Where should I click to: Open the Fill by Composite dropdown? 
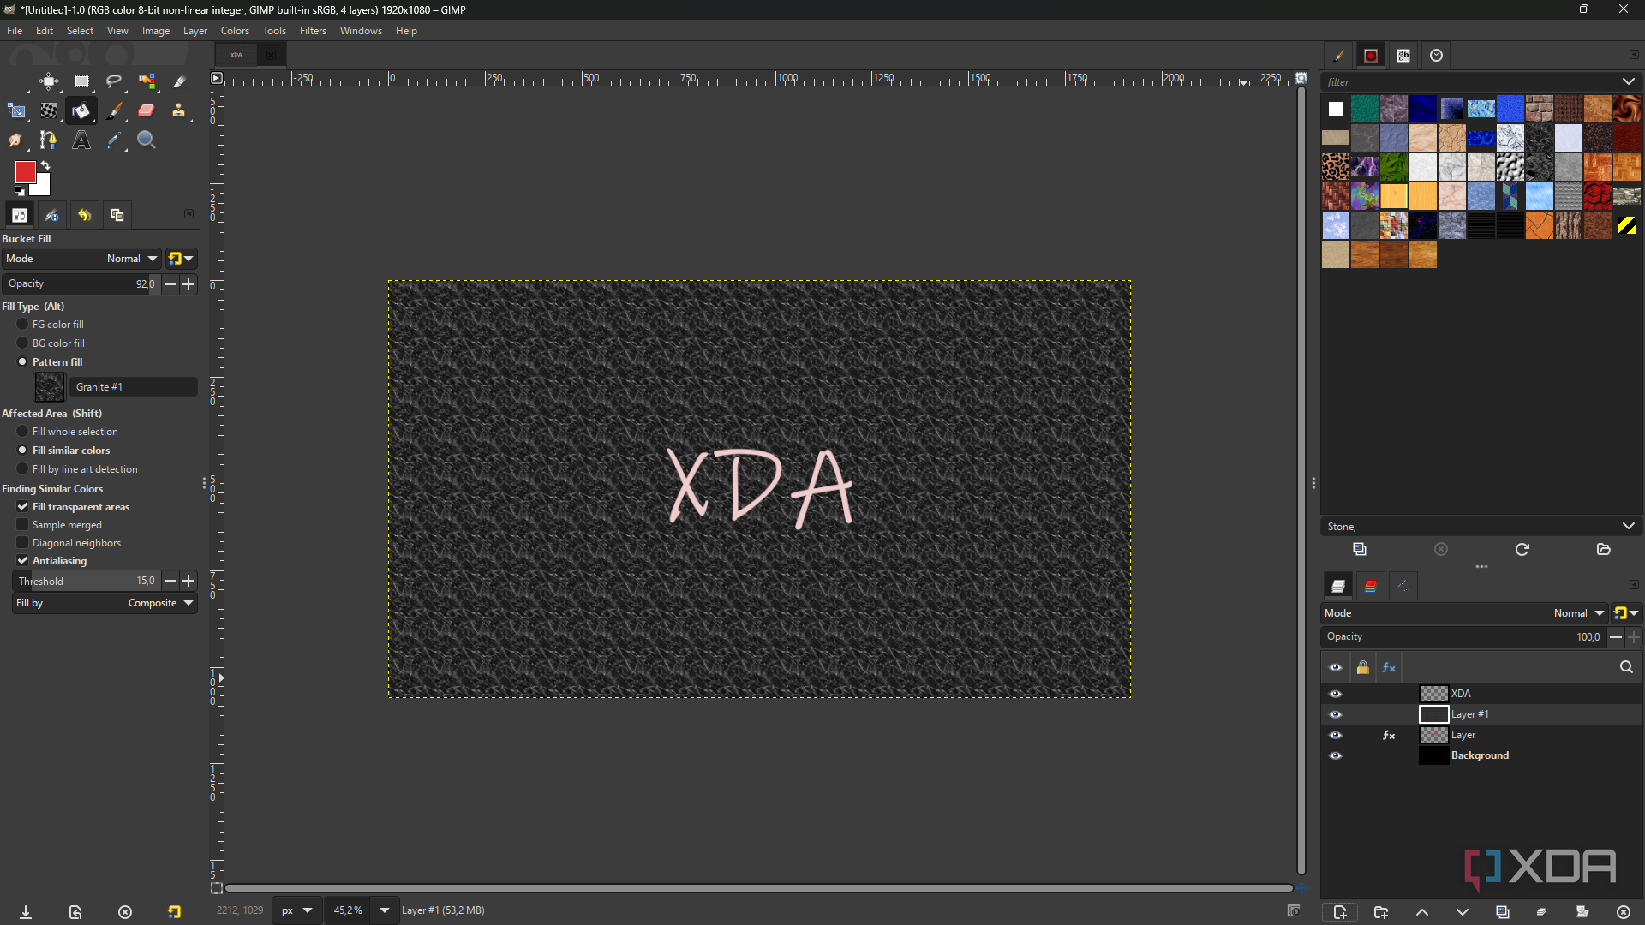pos(105,603)
